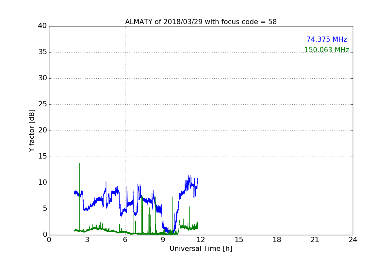Click the x-axis tick label 9
Screen dimensions: 392x261
click(x=163, y=240)
